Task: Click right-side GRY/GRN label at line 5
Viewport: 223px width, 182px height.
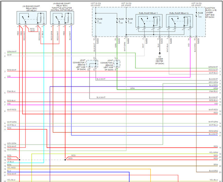Action: pos(213,82)
